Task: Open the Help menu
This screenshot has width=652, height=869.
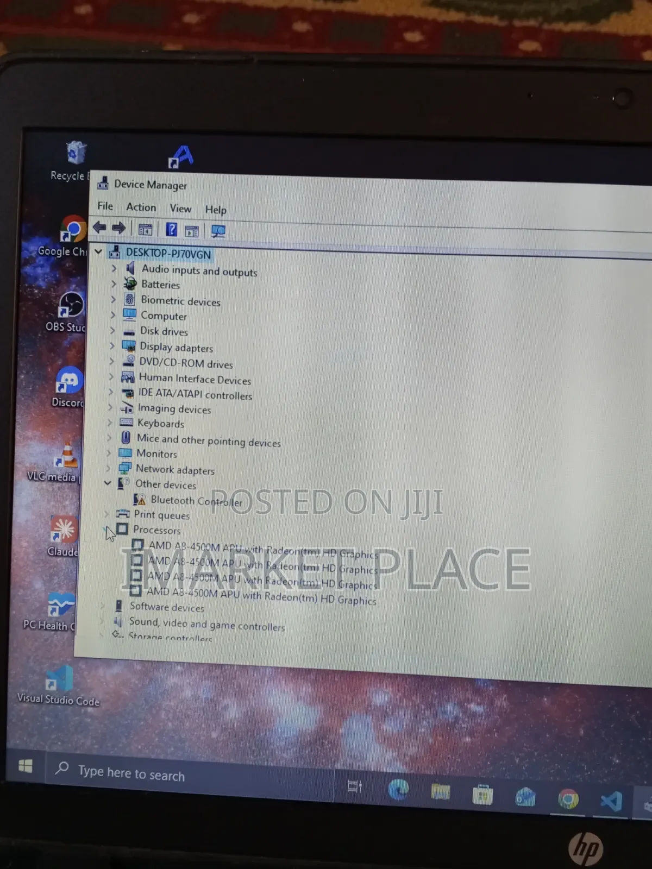Action: click(x=216, y=210)
